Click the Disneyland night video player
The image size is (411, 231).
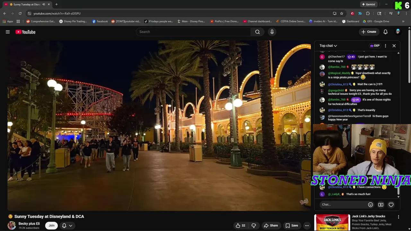point(159,125)
